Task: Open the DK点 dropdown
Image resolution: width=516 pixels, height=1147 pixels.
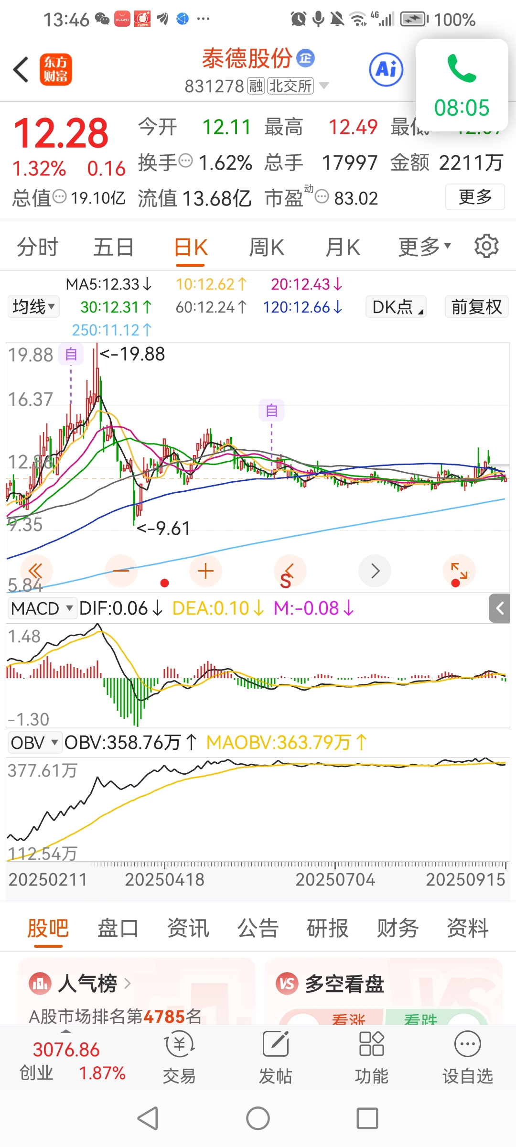Action: coord(396,306)
